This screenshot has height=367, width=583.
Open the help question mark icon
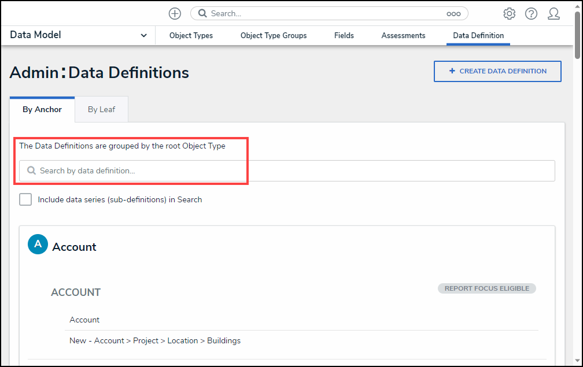point(531,13)
